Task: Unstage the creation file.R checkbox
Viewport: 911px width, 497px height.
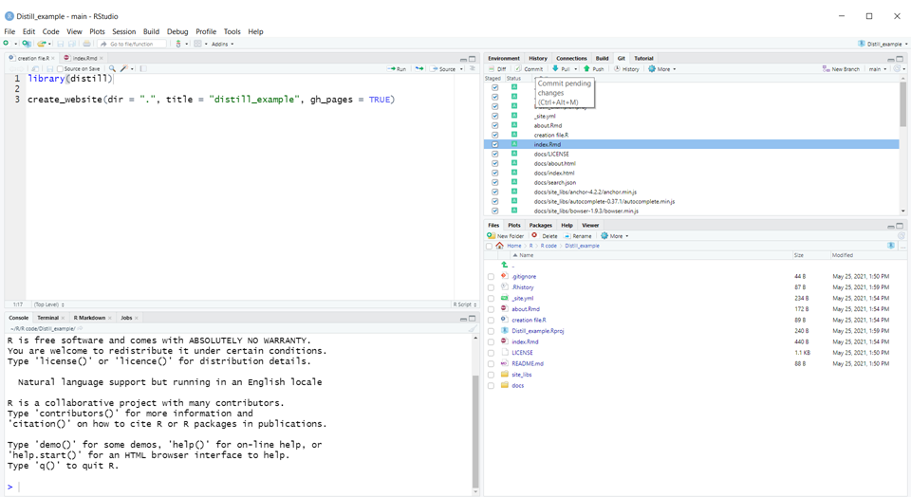Action: (495, 135)
